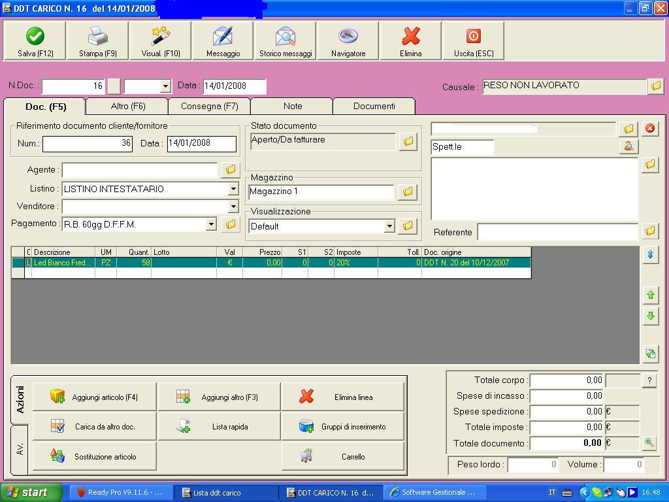Click the Start button

tap(31, 492)
